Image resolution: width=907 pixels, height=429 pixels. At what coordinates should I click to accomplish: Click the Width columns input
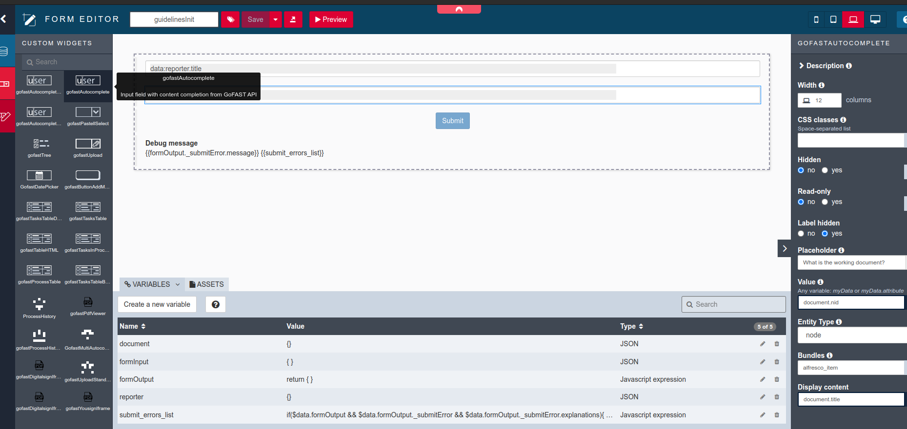point(820,100)
